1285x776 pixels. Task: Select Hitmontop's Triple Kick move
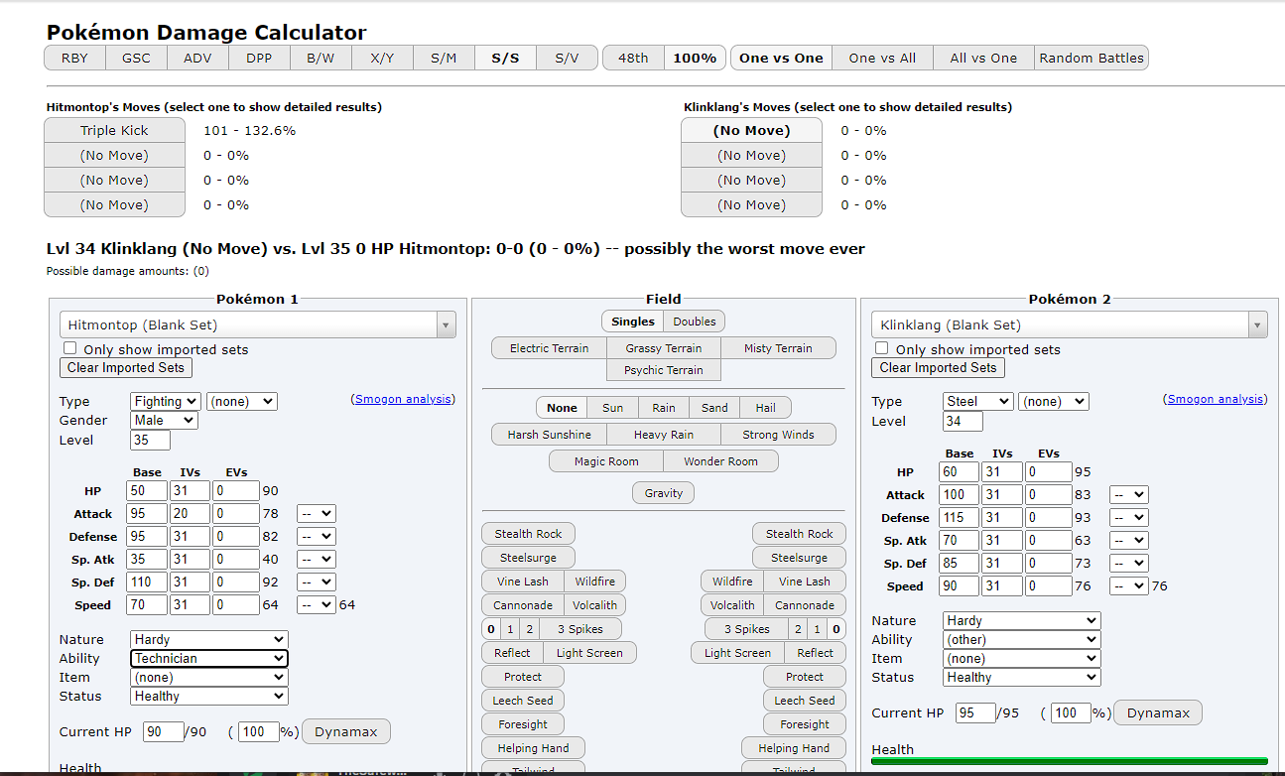(x=114, y=130)
